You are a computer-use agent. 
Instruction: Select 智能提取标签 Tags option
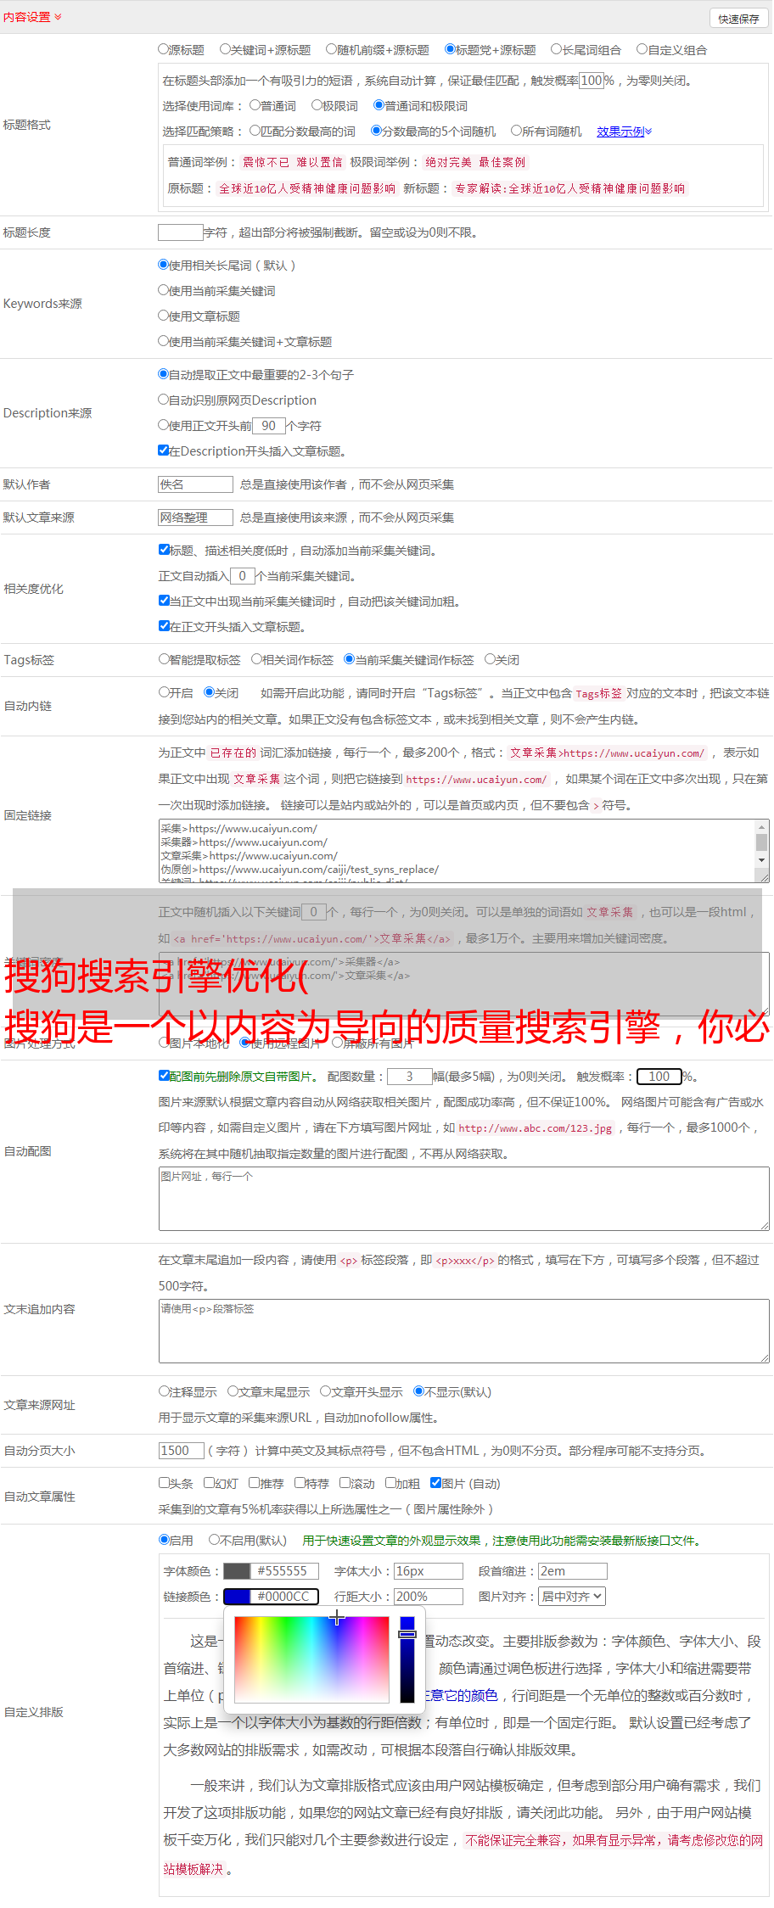164,659
